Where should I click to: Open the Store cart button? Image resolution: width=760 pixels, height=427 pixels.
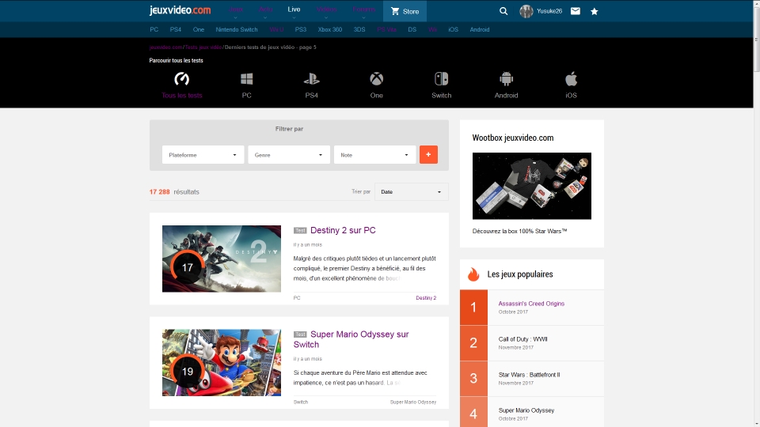pyautogui.click(x=405, y=11)
